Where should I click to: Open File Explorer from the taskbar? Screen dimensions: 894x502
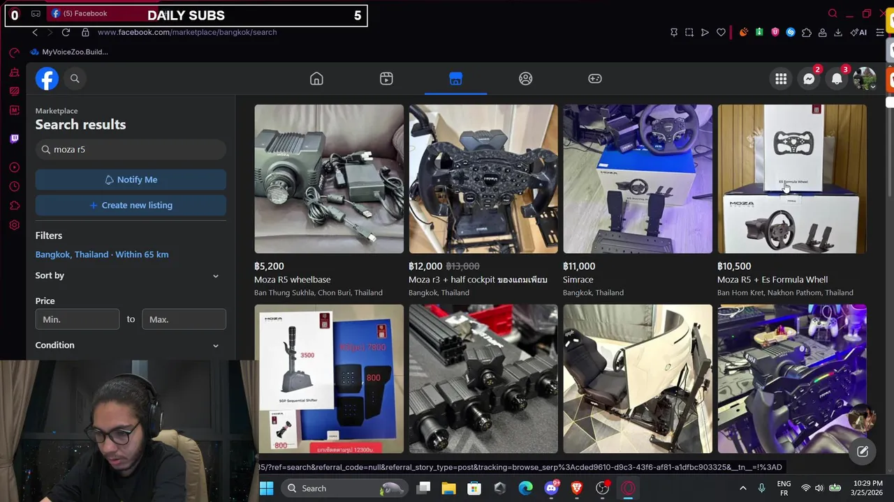click(x=448, y=488)
